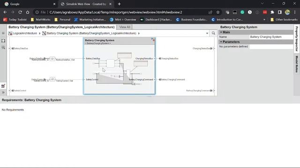300x168 pixels.
Task: Click the File site info icon
Action: pyautogui.click(x=40, y=12)
